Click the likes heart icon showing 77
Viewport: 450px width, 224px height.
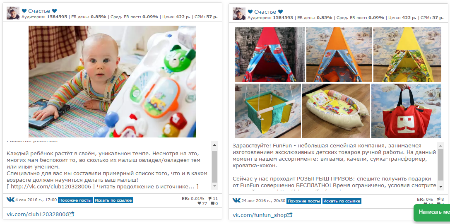pyautogui.click(x=199, y=204)
